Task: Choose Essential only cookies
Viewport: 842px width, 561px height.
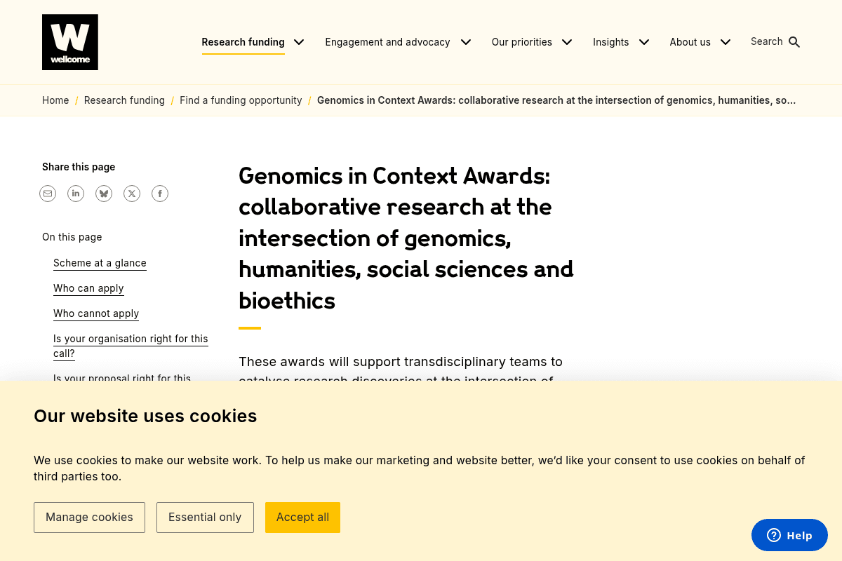Action: click(x=205, y=517)
